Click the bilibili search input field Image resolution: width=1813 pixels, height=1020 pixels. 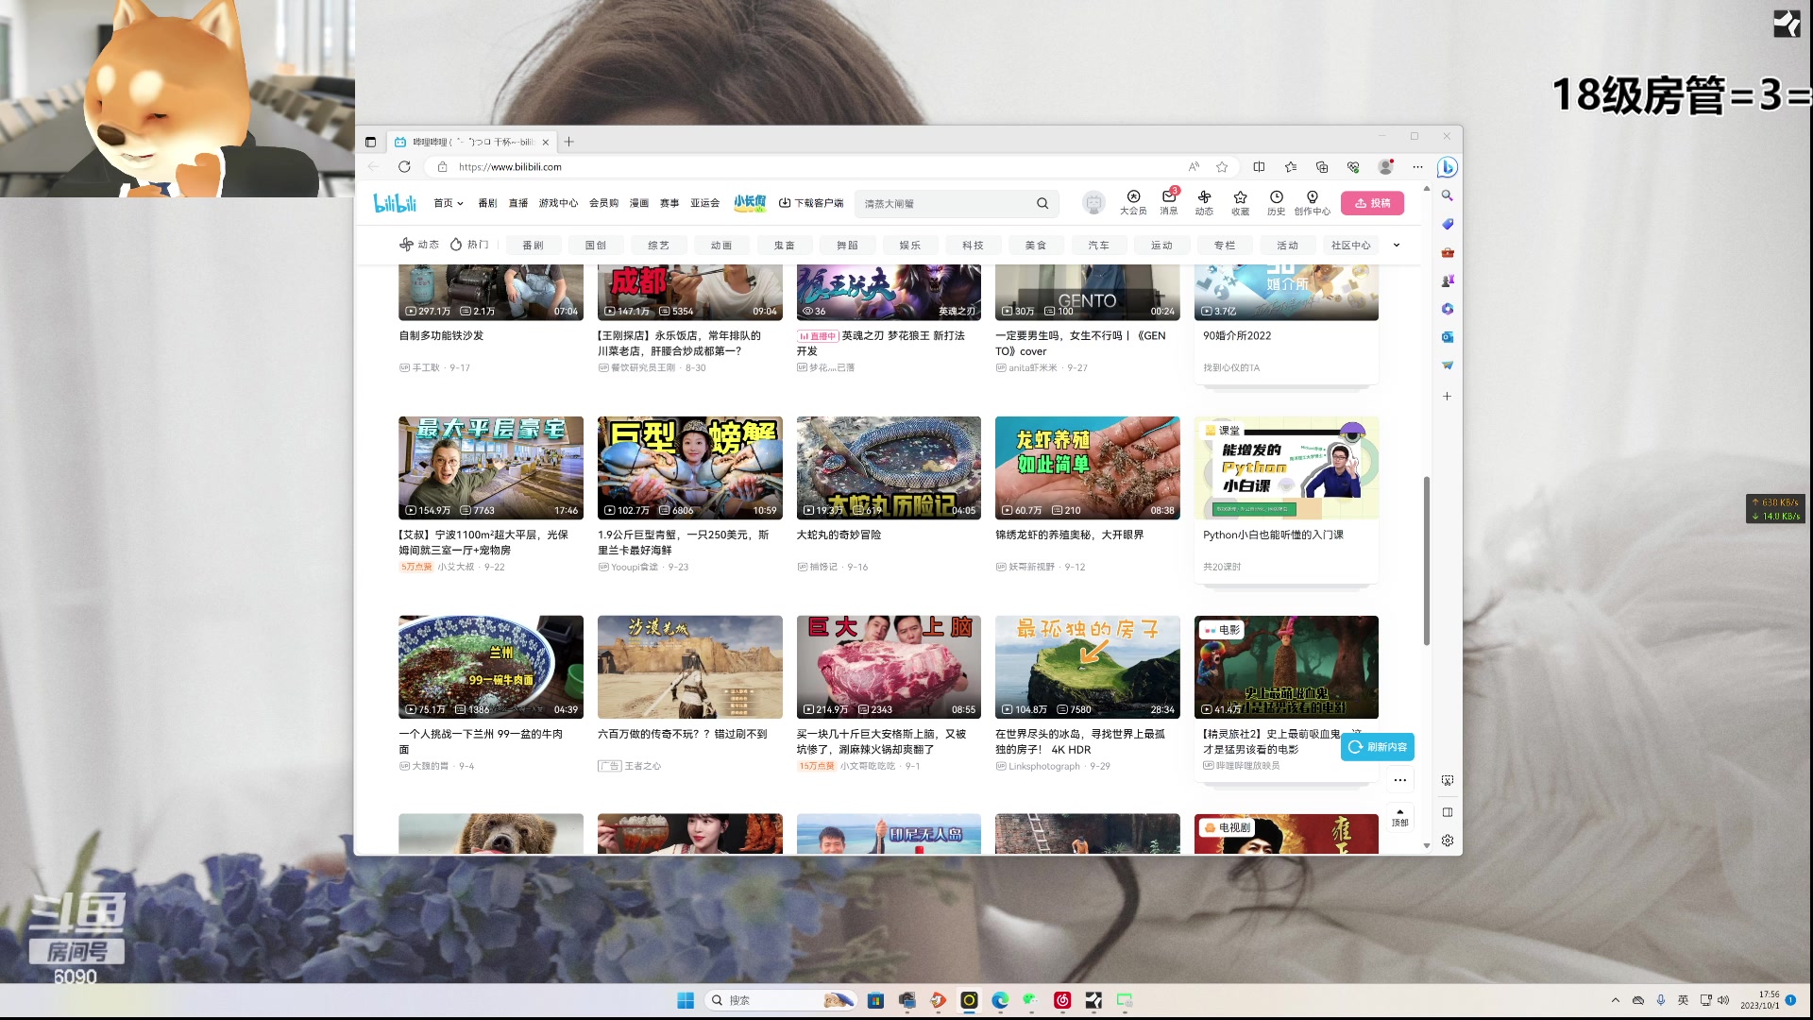[x=944, y=203]
